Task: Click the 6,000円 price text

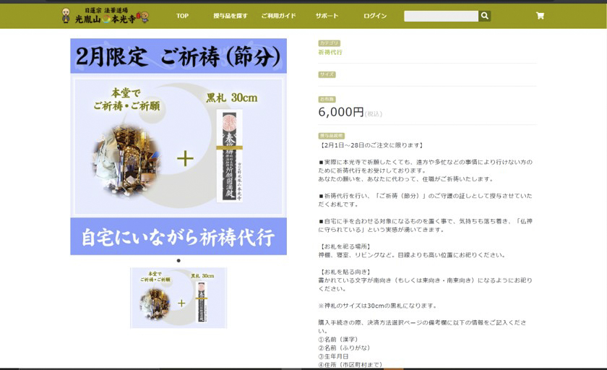Action: pyautogui.click(x=340, y=112)
